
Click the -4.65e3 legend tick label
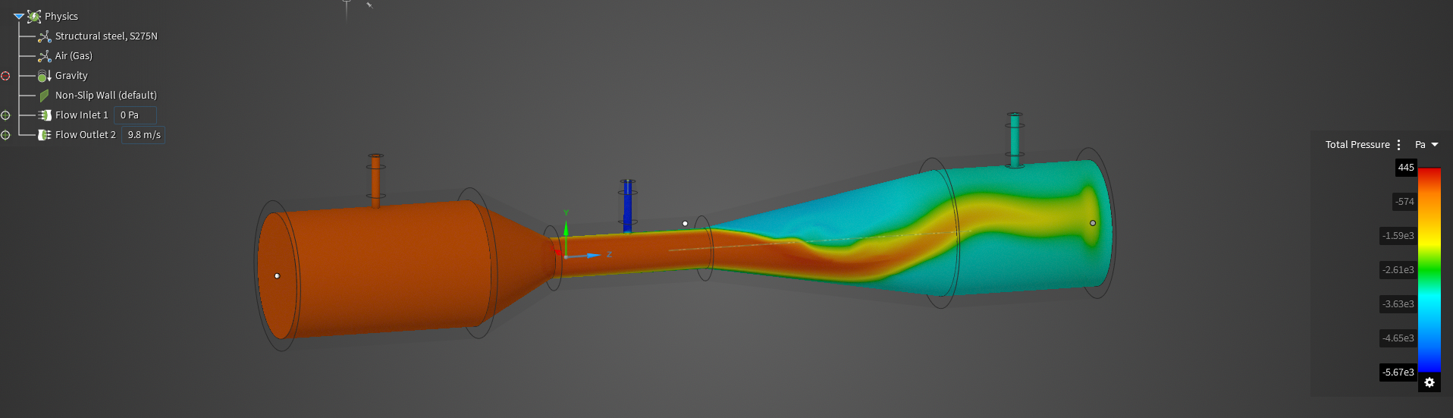[1398, 338]
